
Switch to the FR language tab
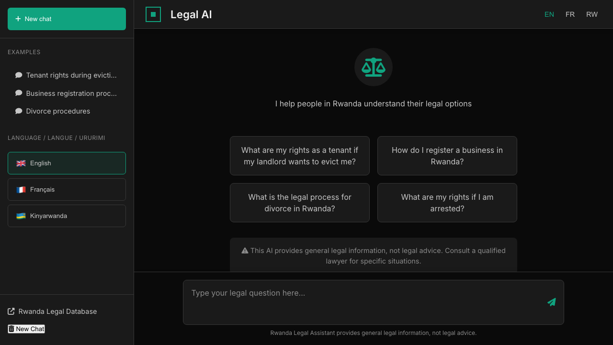pyautogui.click(x=570, y=14)
